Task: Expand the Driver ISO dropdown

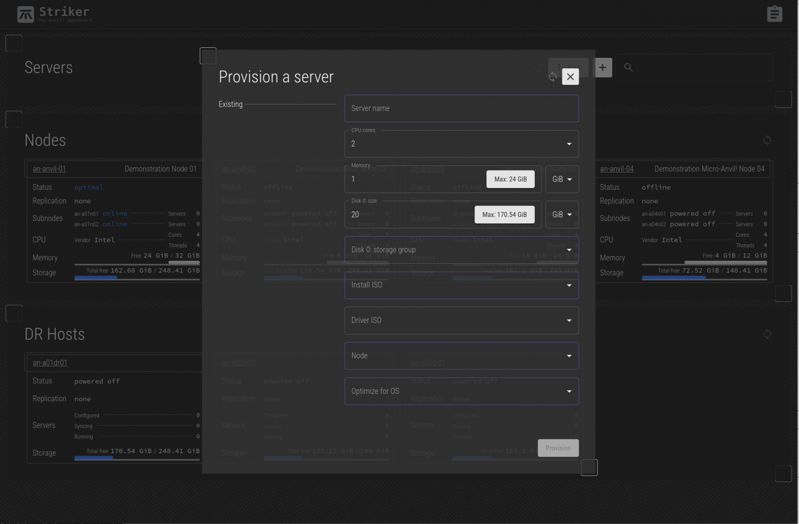Action: tap(461, 321)
